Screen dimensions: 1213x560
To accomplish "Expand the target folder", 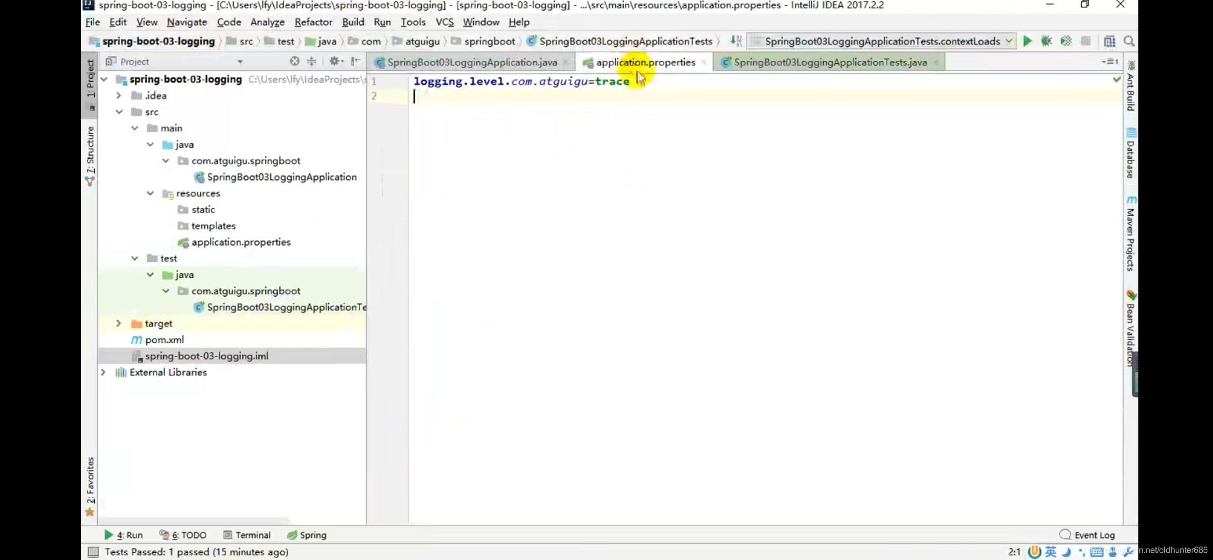I will 119,323.
